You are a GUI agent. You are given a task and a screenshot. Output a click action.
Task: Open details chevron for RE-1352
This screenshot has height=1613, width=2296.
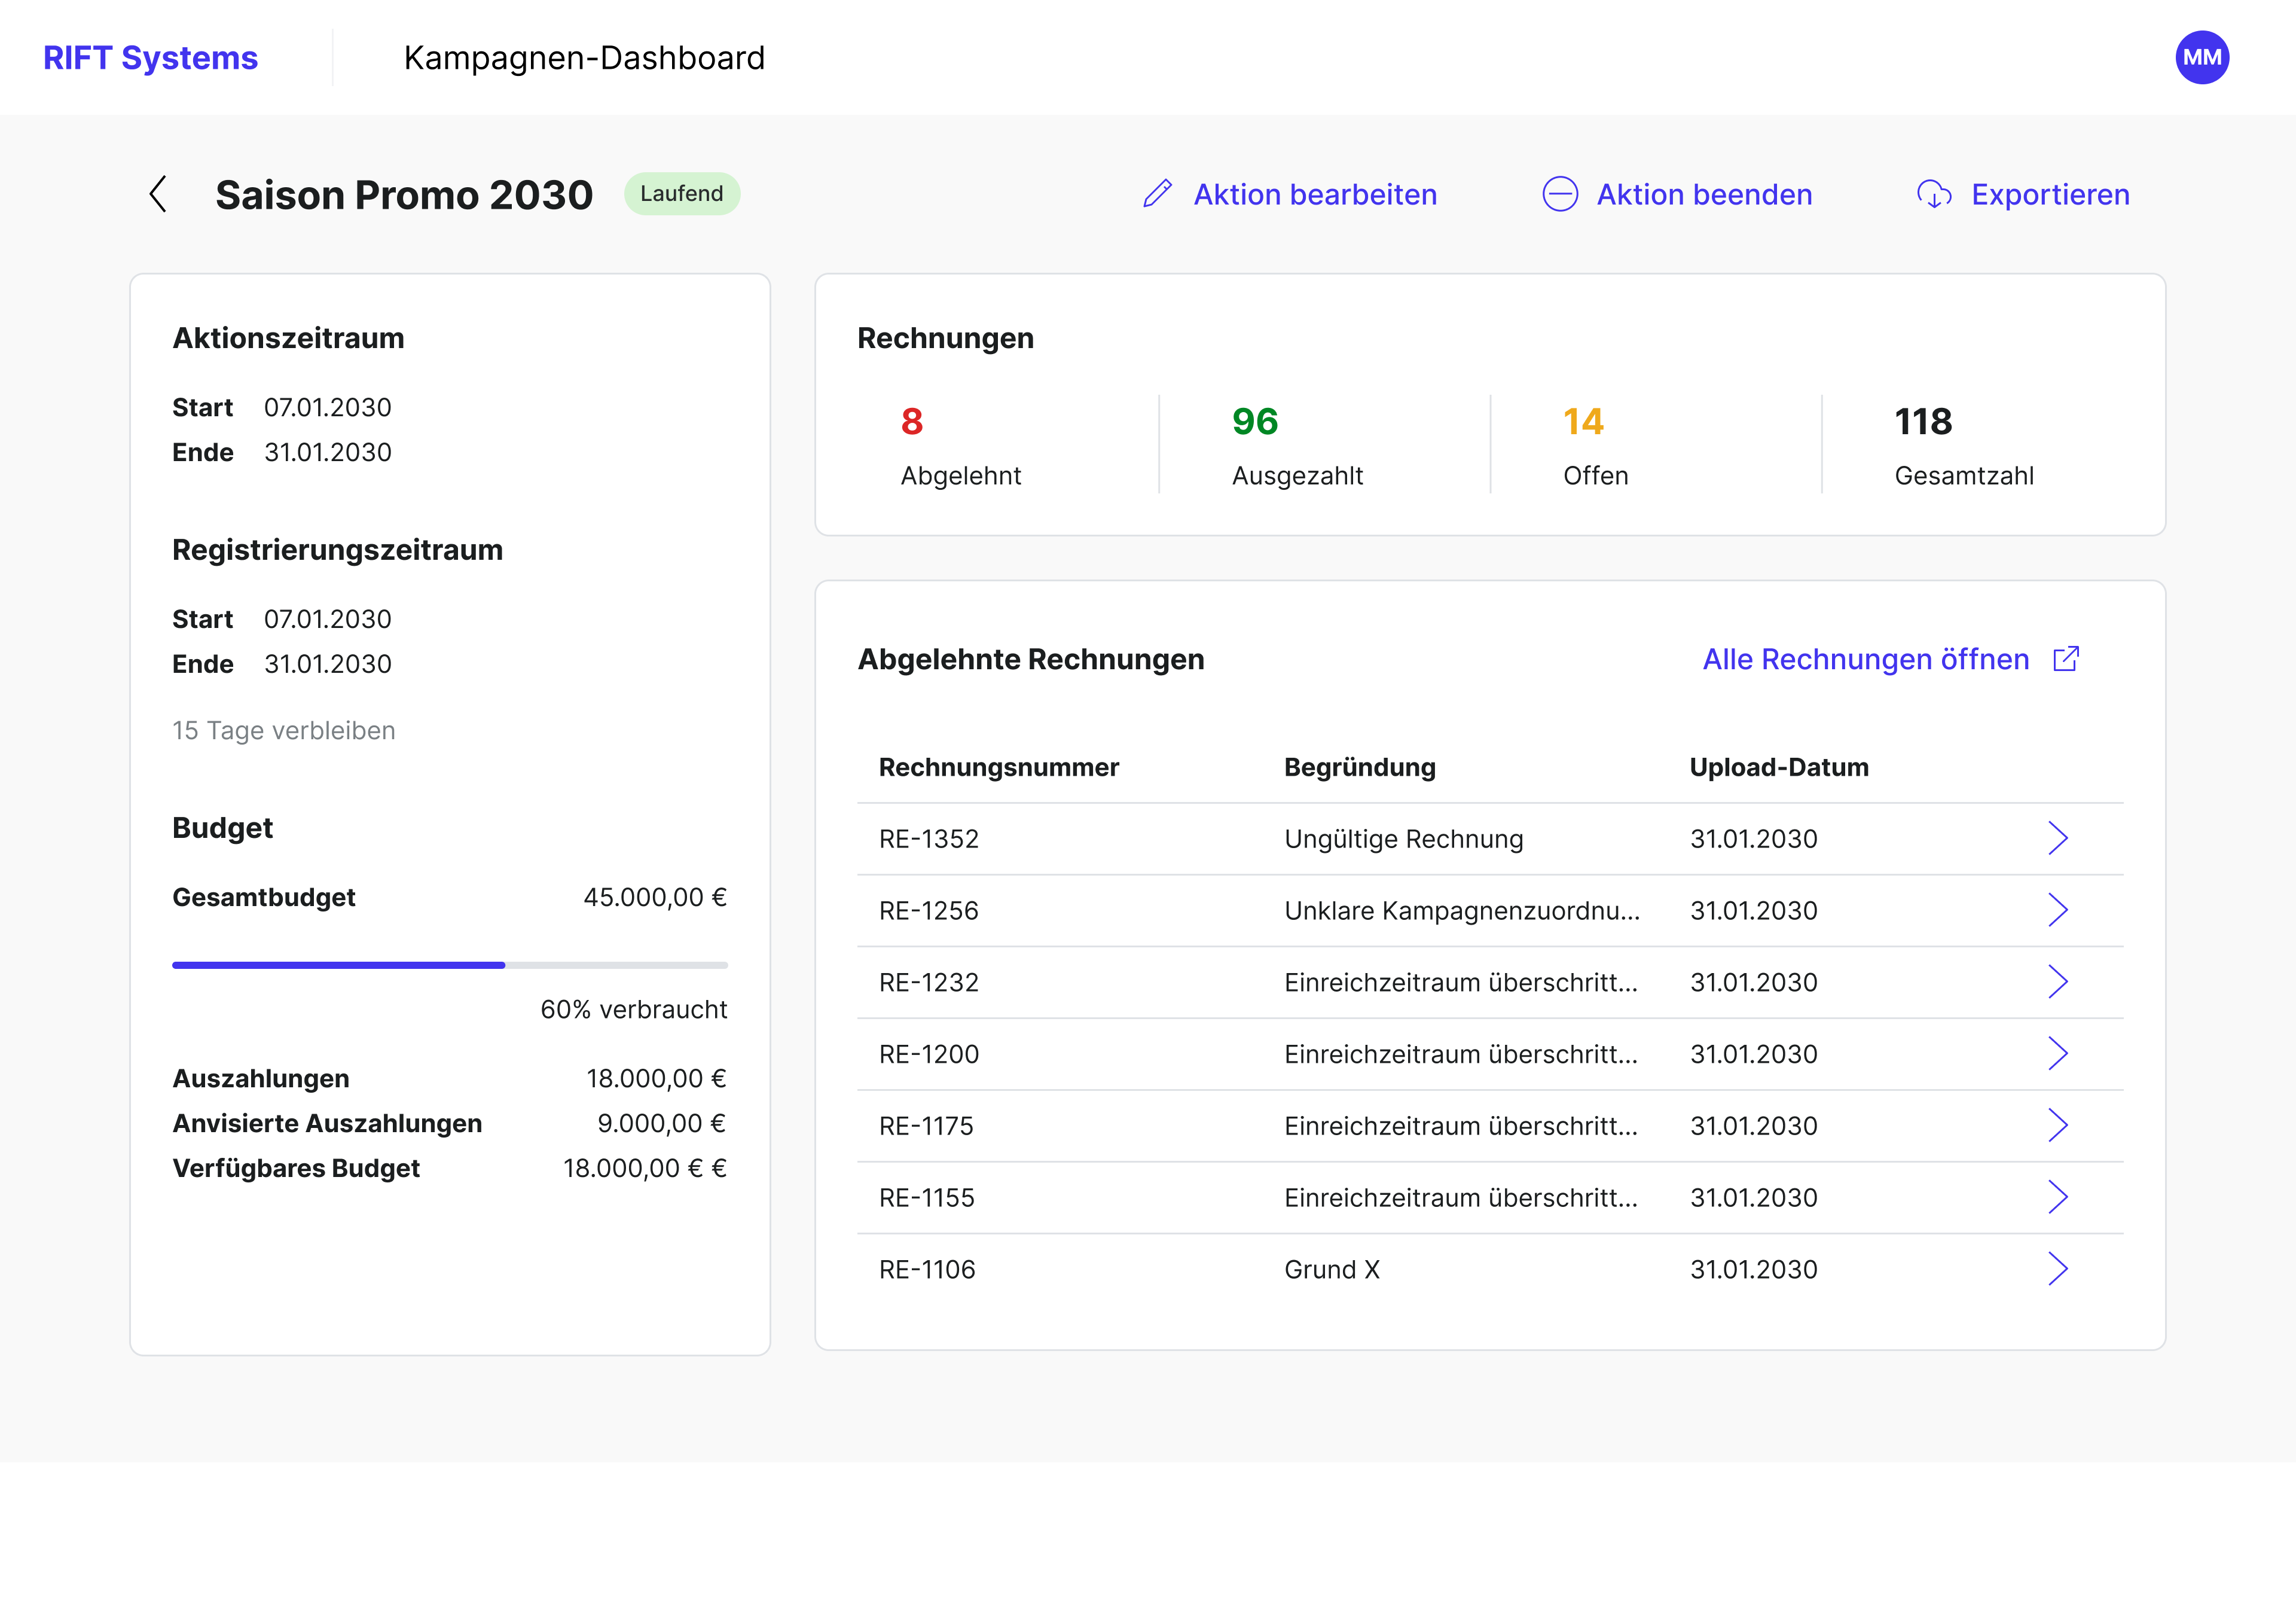pyautogui.click(x=2057, y=838)
